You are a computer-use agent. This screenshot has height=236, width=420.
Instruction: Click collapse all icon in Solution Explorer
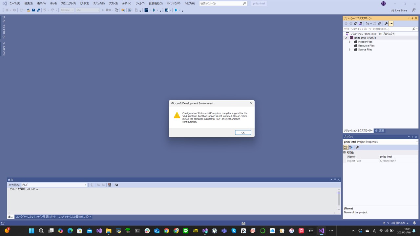coord(380,24)
